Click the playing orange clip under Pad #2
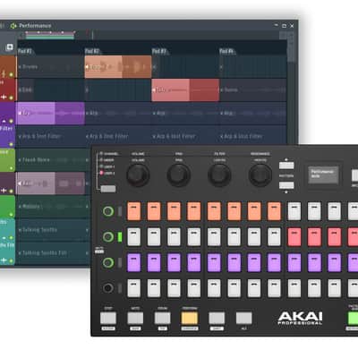Image resolution: width=358 pixels, height=358 pixels. 118,67
